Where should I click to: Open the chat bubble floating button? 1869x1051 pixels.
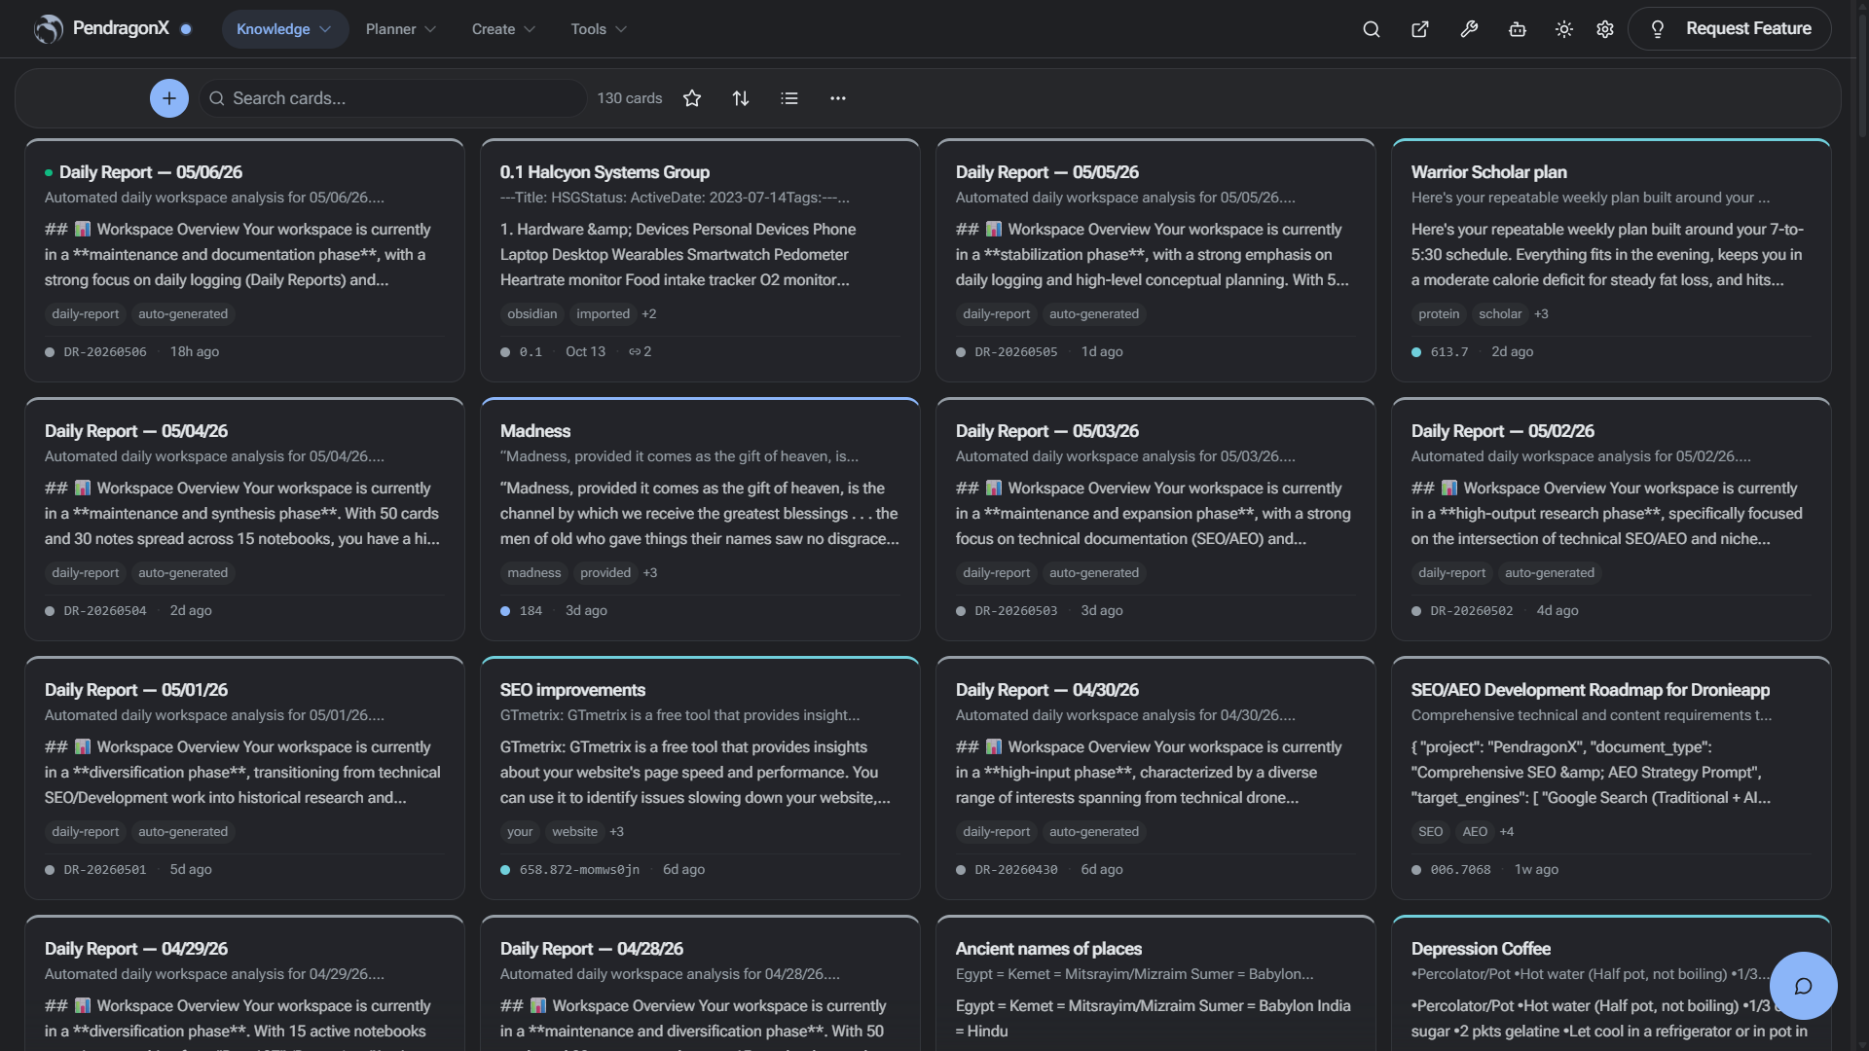pos(1803,986)
